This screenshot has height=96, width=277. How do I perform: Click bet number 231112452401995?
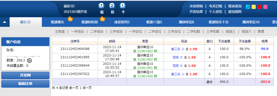click(75, 57)
